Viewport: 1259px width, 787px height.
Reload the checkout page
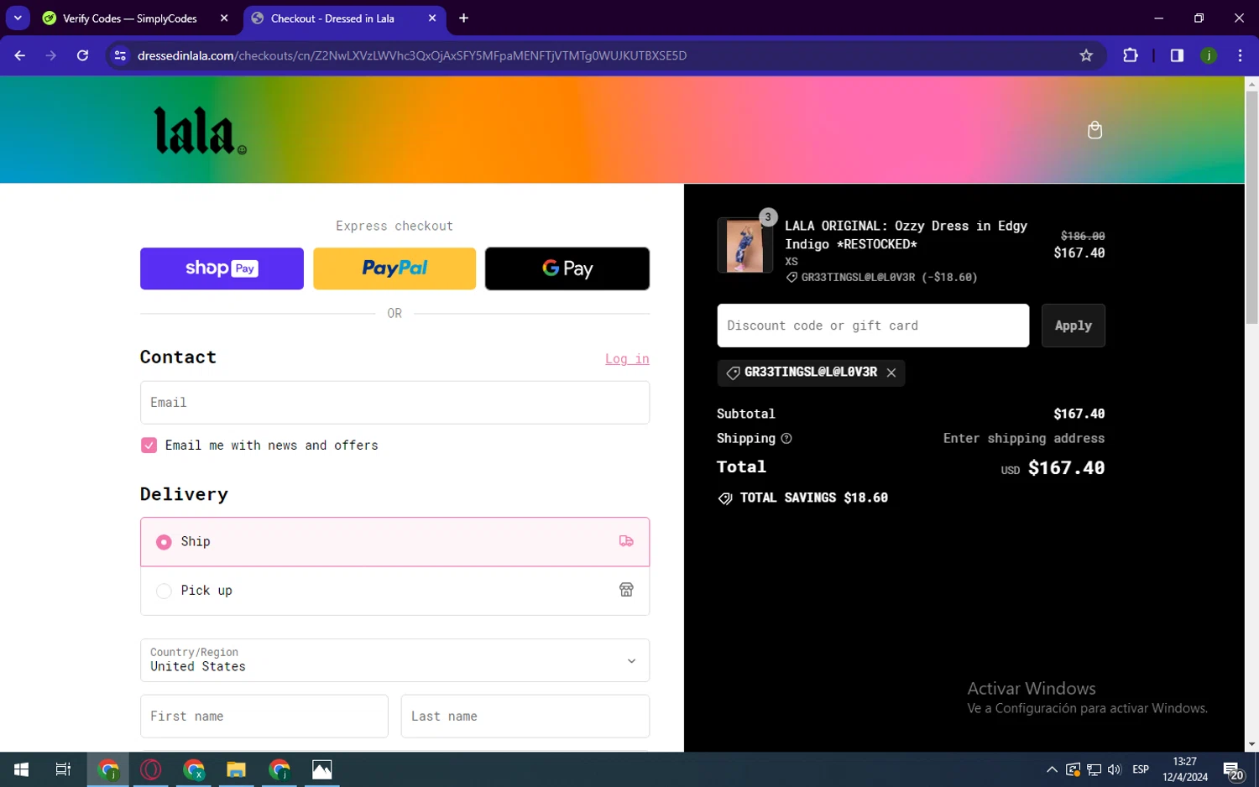[82, 55]
